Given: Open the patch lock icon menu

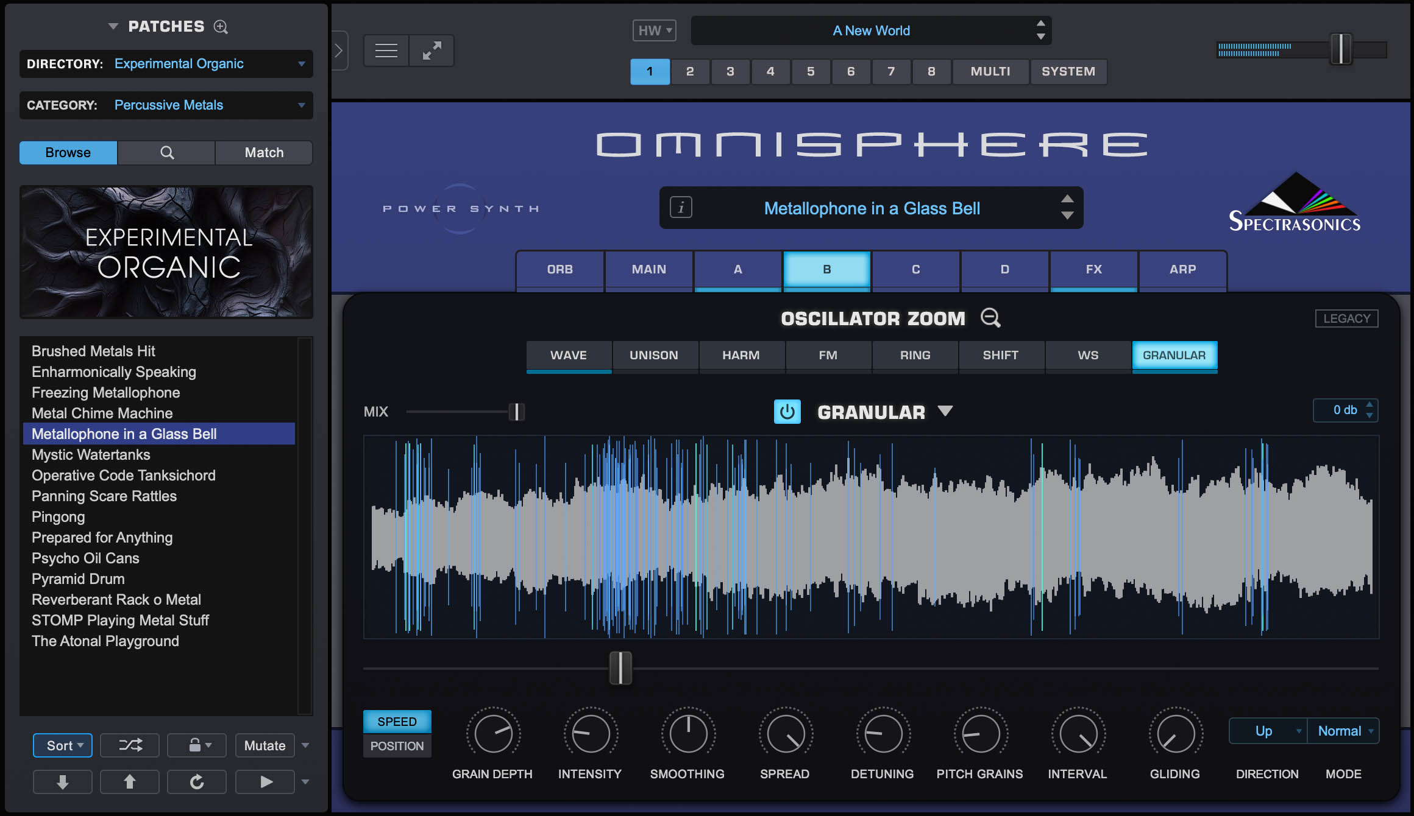Looking at the screenshot, I should click(196, 745).
